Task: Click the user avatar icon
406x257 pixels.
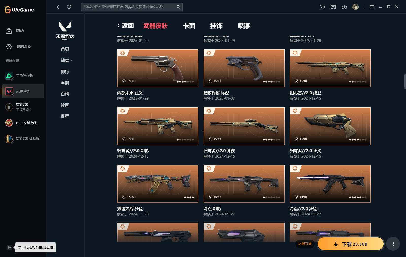Action: pyautogui.click(x=356, y=7)
